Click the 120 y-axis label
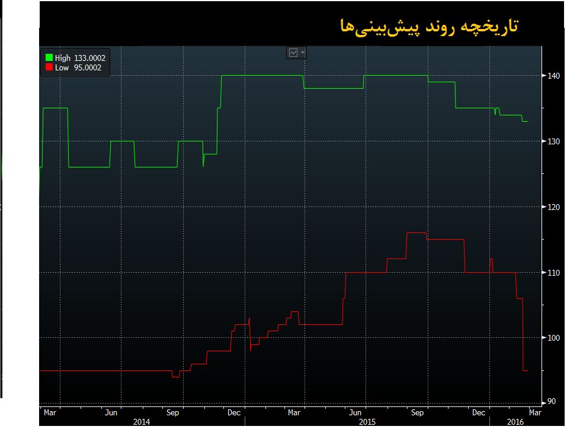 (553, 207)
